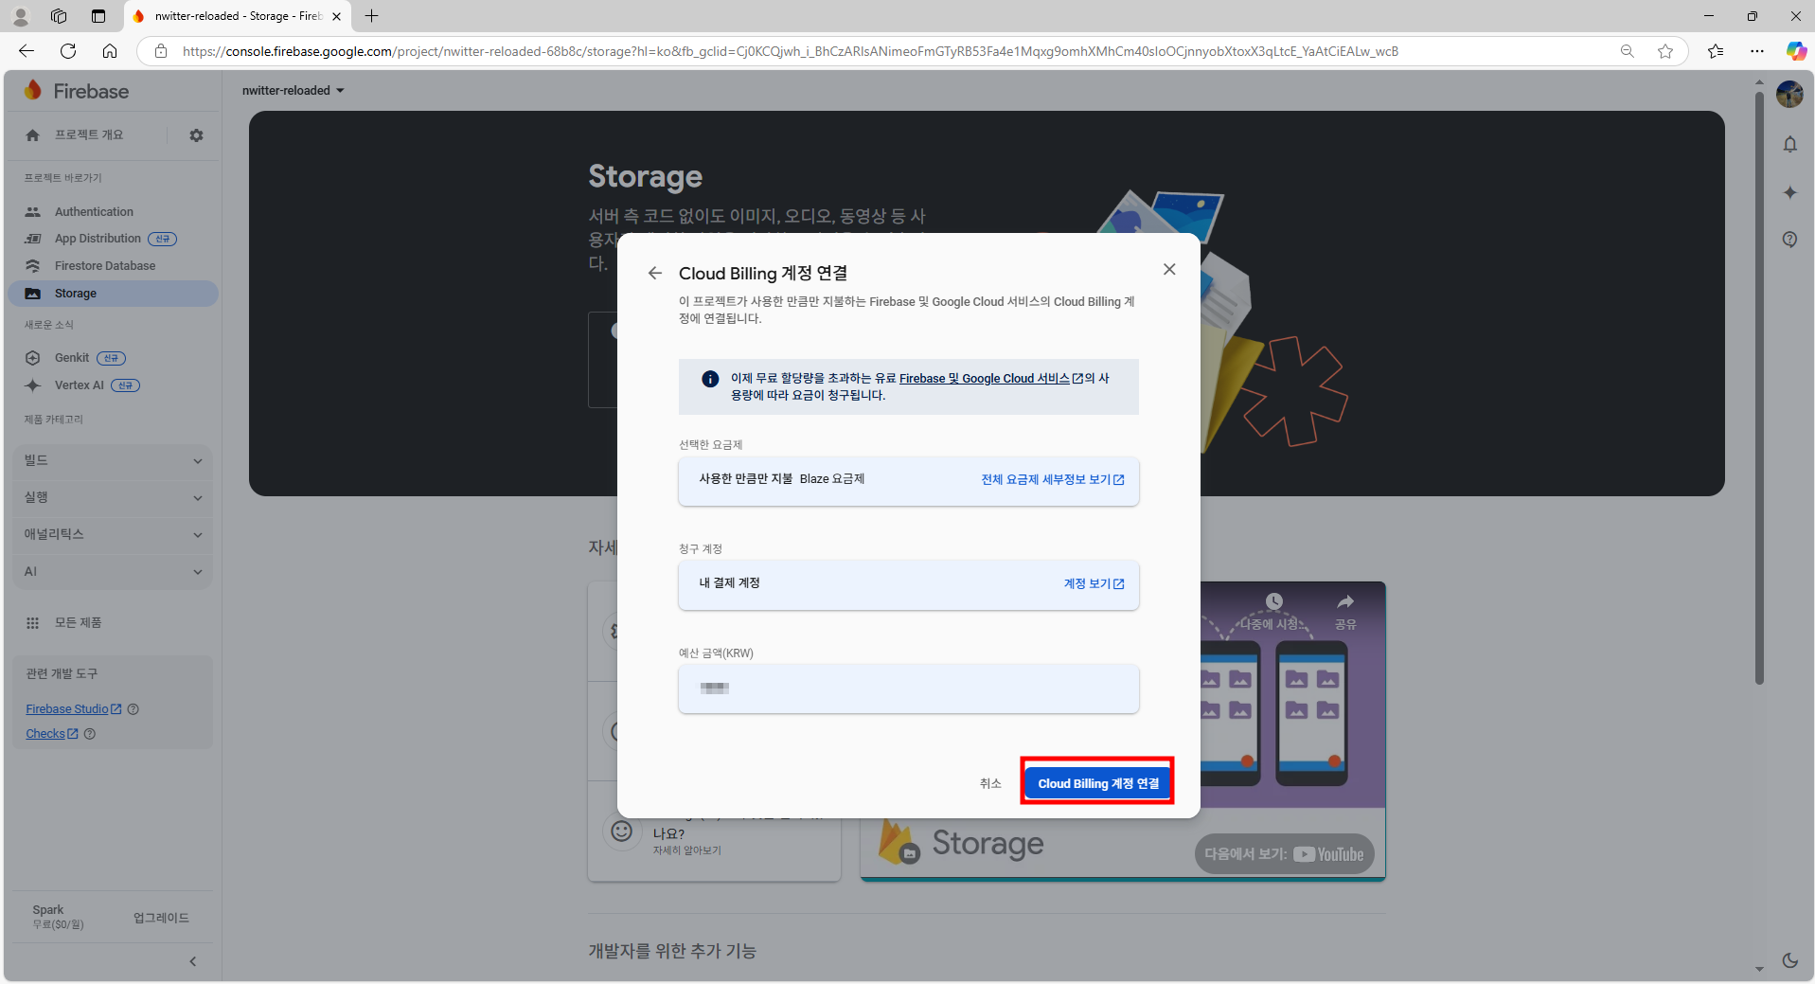Open nwitter-reloaded project dropdown
The image size is (1815, 984).
tap(293, 91)
